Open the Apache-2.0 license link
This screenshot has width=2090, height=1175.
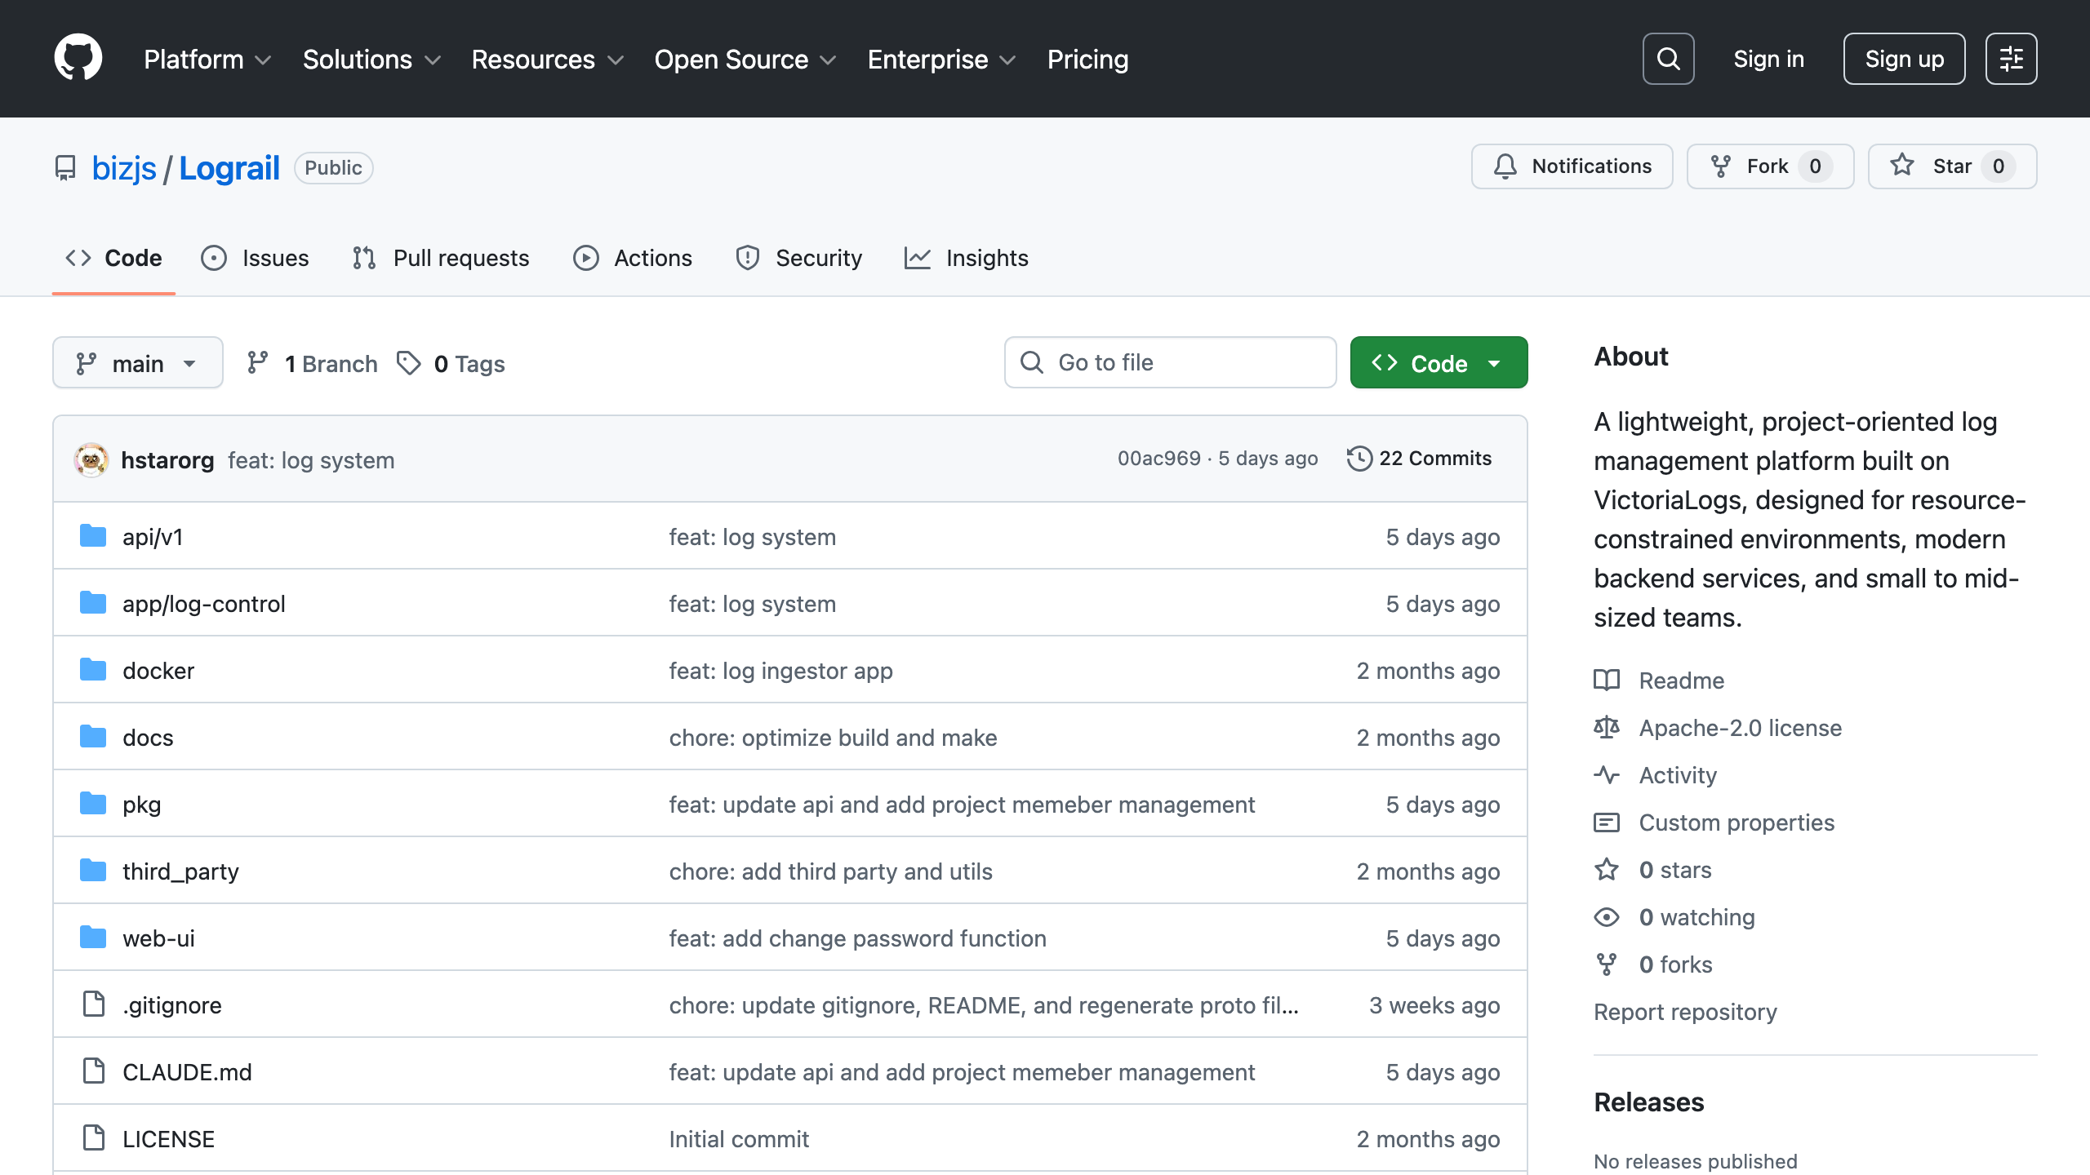[1740, 728]
